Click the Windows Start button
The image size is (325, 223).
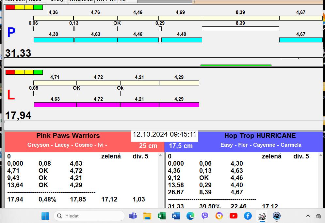point(45,216)
